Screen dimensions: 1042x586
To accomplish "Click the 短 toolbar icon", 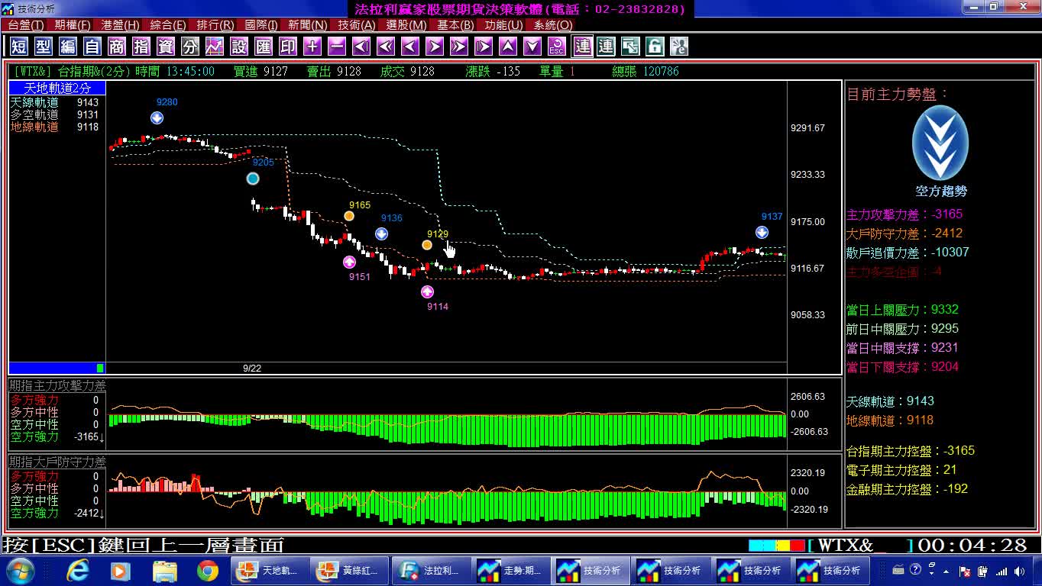I will click(19, 47).
